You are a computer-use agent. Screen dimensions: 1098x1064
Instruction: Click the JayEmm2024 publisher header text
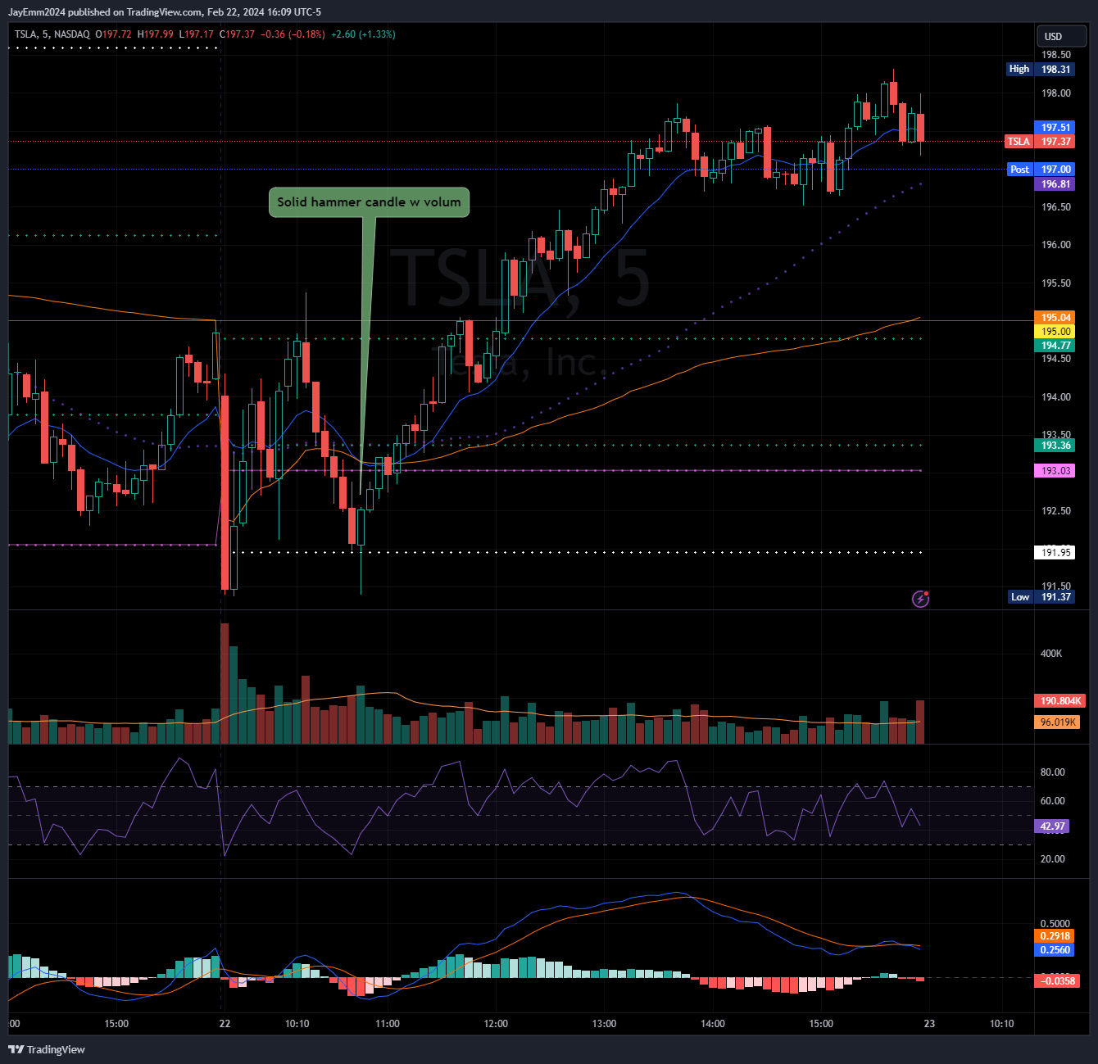tap(165, 12)
